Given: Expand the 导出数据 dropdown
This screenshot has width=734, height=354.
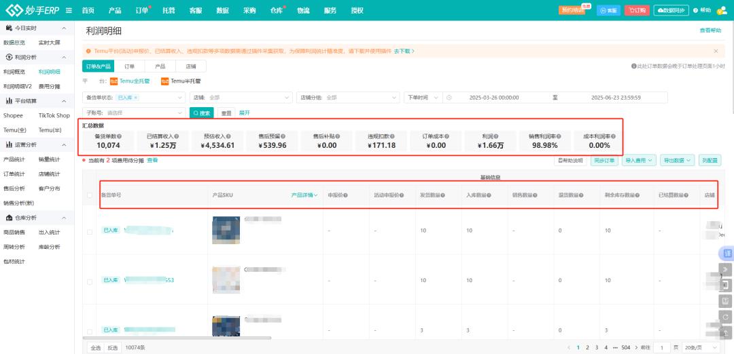Looking at the screenshot, I should click(x=677, y=161).
